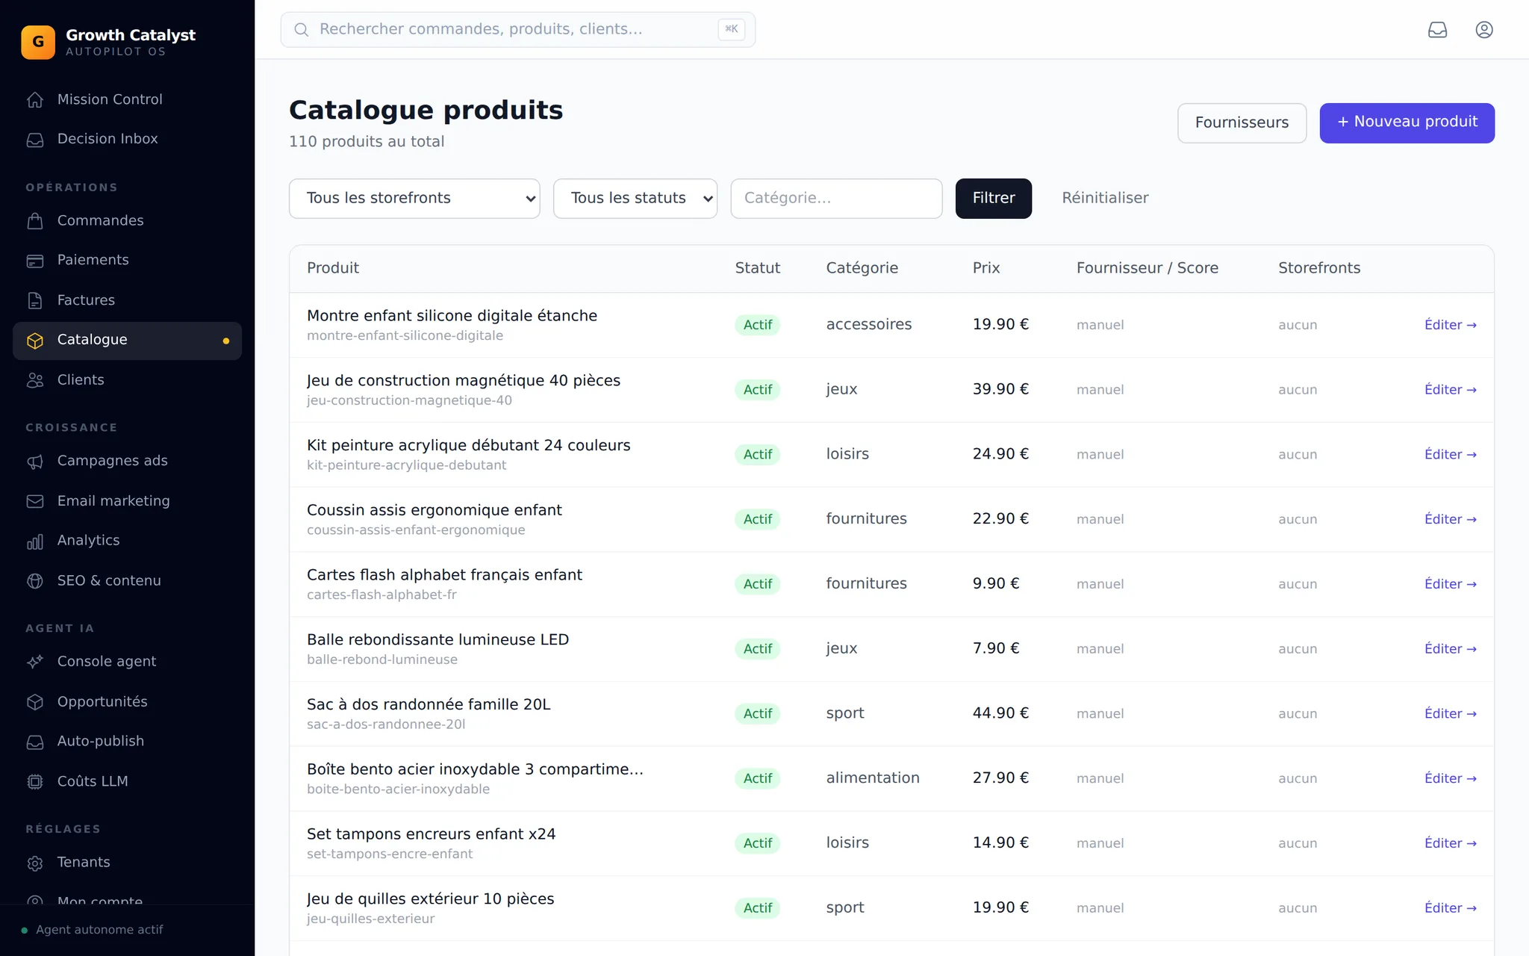Edit Jeu de quilles extérieur 10 pièces

[x=1450, y=908]
